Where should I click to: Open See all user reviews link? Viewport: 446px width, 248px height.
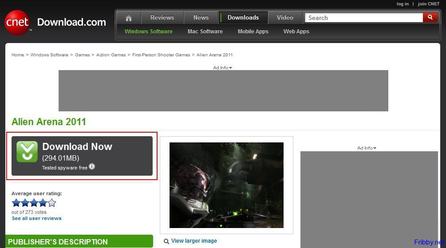[37, 218]
